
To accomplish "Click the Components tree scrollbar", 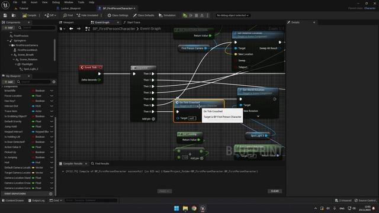I will [x=54, y=50].
